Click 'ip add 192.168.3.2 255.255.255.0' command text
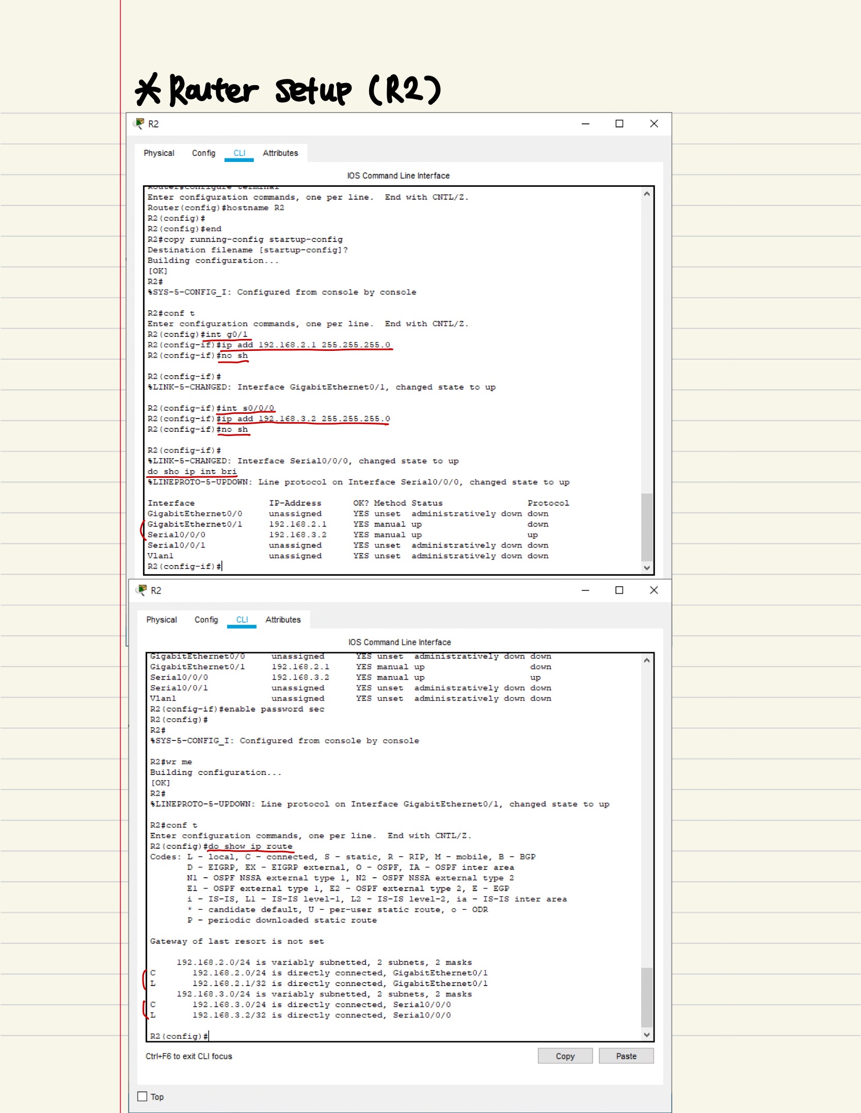 click(306, 419)
